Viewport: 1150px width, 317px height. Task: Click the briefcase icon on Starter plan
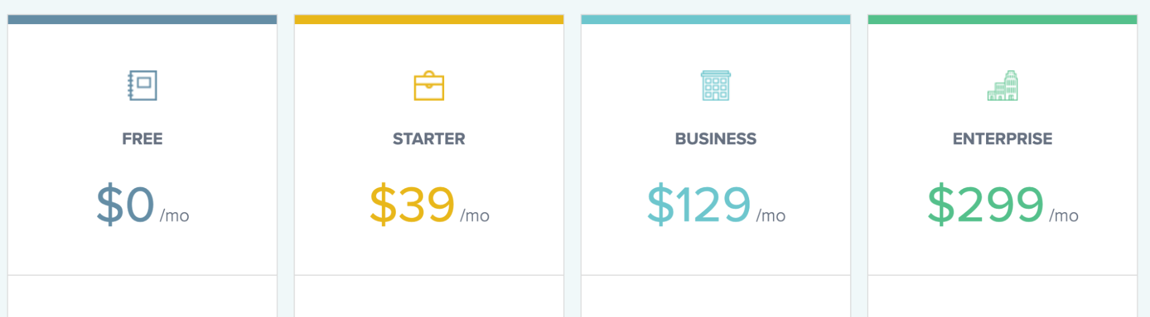click(x=429, y=86)
